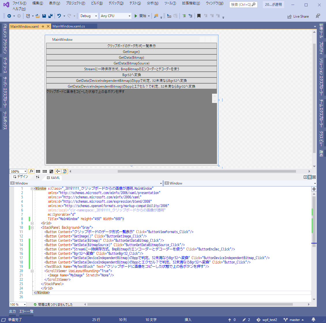Open the ツールボックス side panel
The height and width of the screenshot is (323, 326).
[x=5, y=121]
